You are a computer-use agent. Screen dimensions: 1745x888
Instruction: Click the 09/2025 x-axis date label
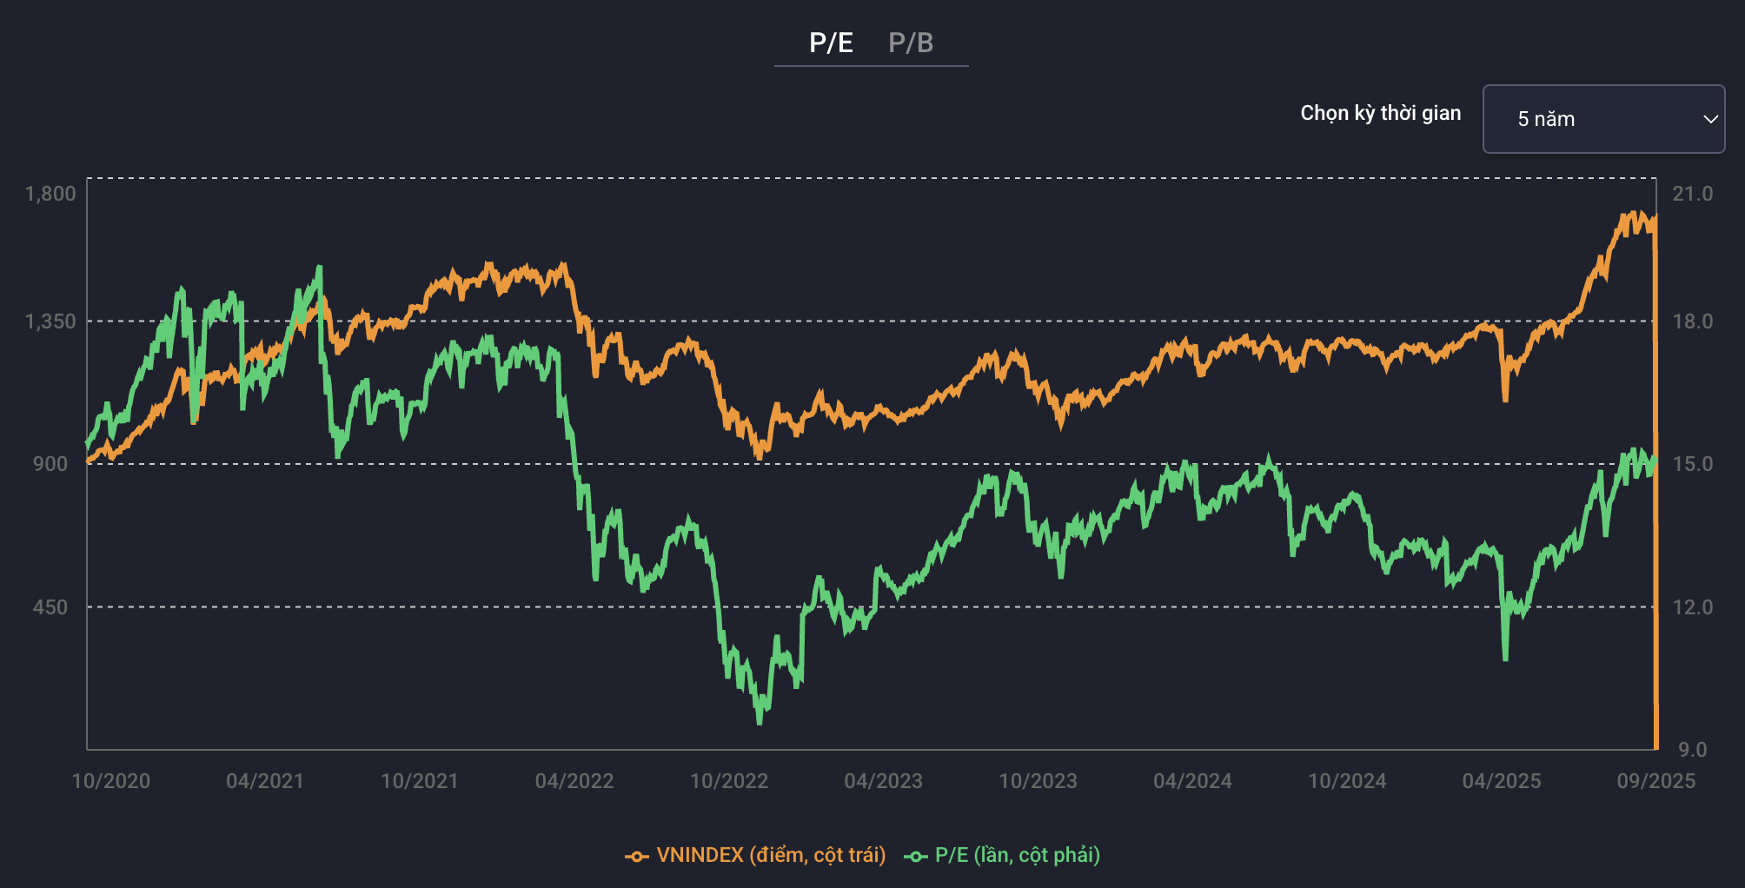[1655, 781]
